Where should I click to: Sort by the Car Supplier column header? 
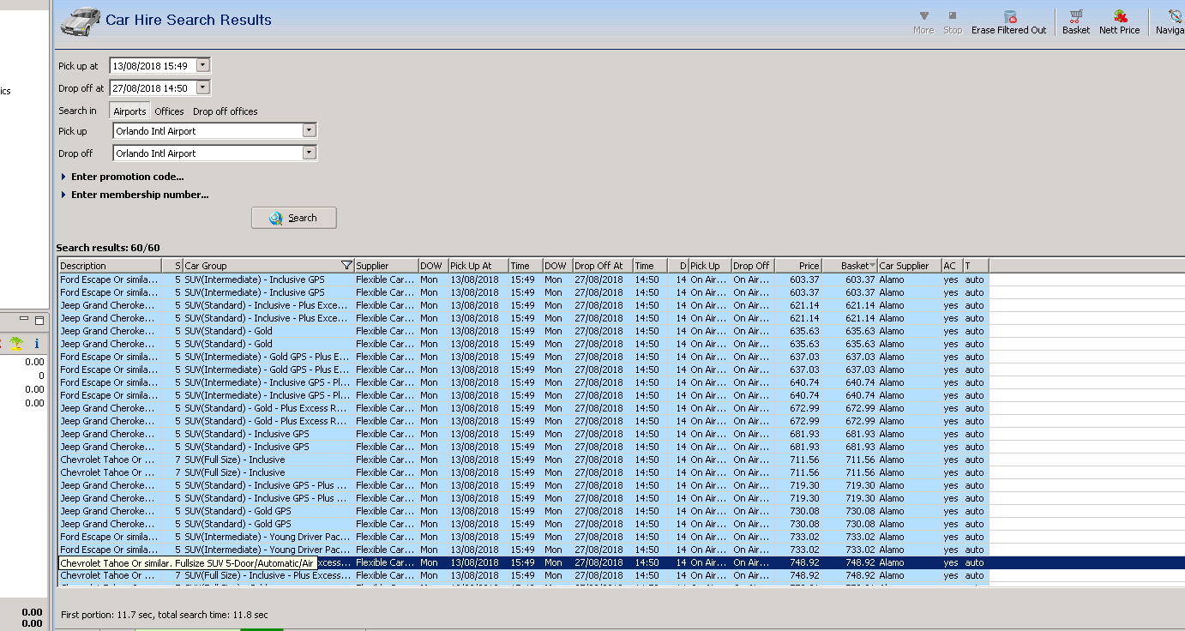[x=909, y=266]
